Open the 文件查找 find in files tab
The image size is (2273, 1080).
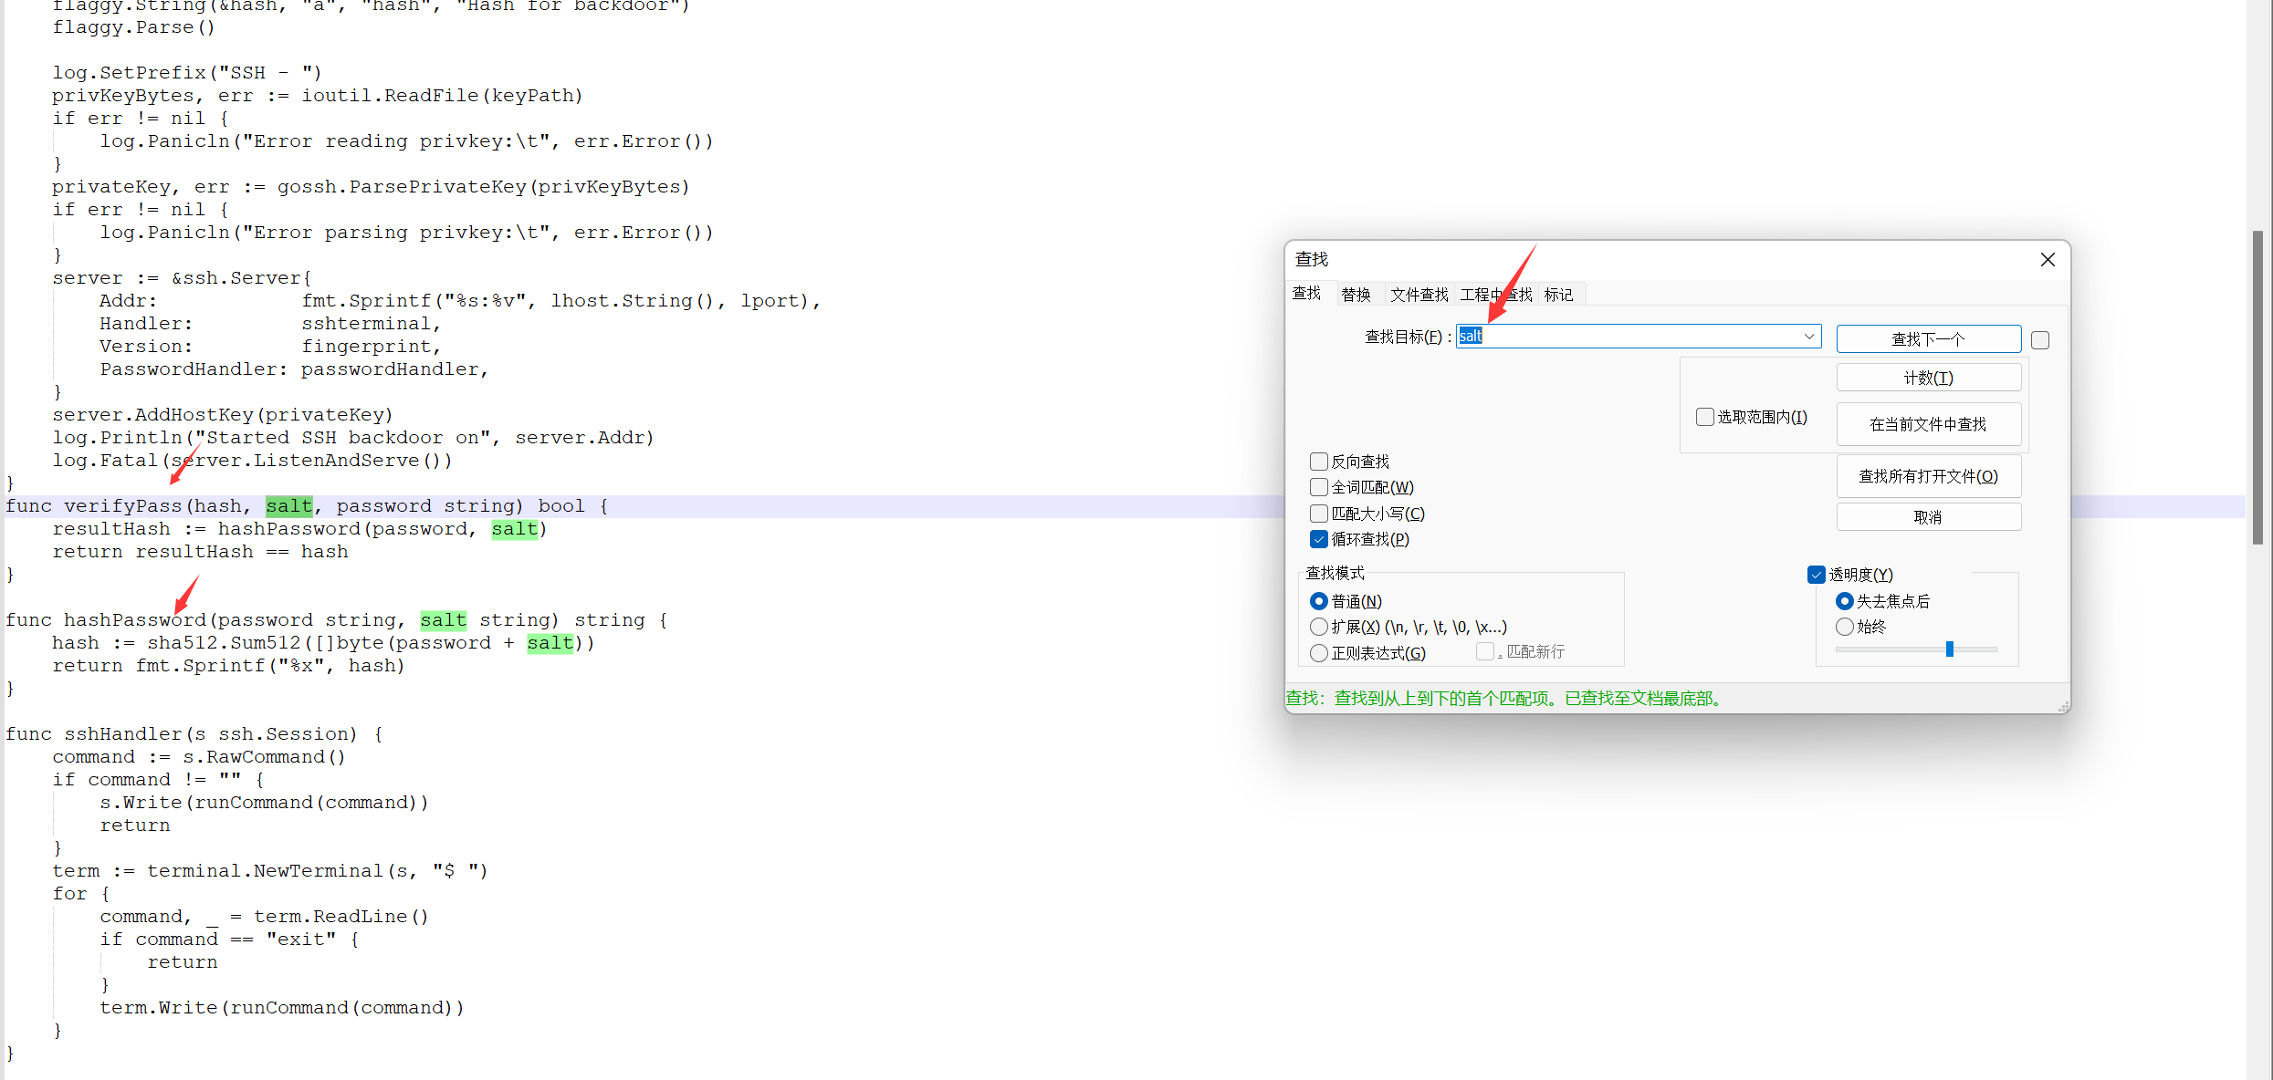coord(1419,295)
